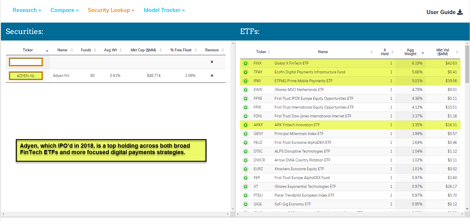Add FEUZ via the plus icon

(x=246, y=143)
